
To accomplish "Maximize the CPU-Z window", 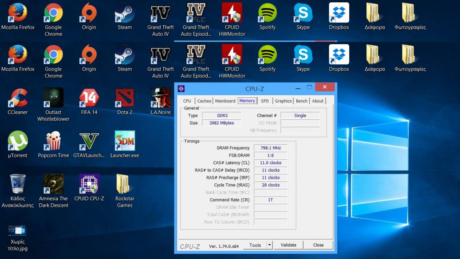I will [309, 88].
